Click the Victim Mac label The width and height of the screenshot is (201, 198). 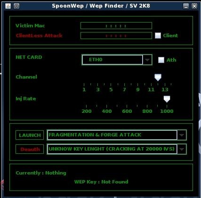point(30,26)
